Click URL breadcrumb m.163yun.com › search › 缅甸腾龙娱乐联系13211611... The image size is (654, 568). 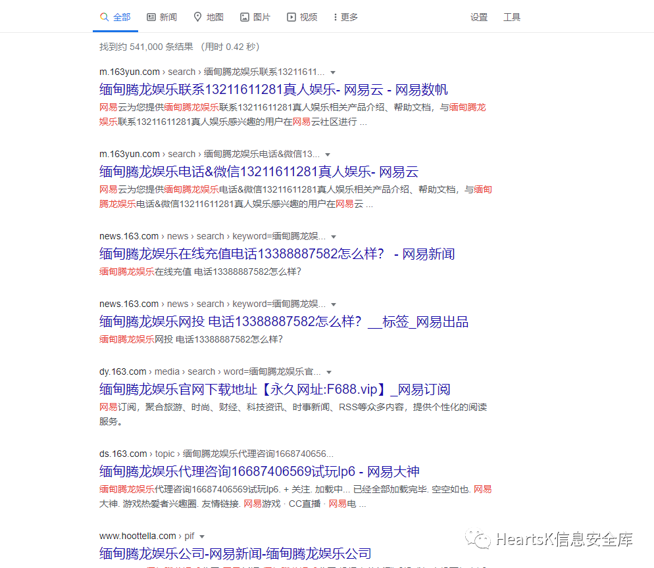point(212,72)
